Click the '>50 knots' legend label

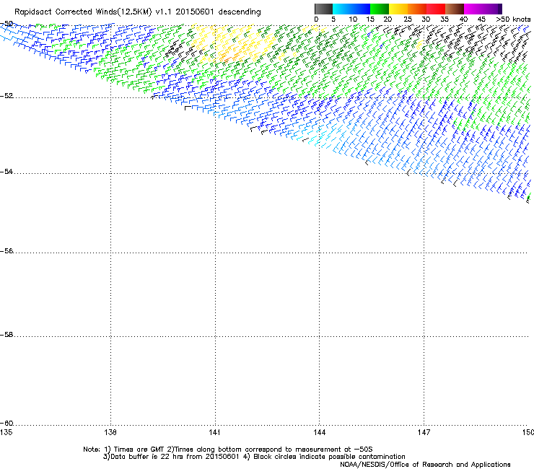513,19
